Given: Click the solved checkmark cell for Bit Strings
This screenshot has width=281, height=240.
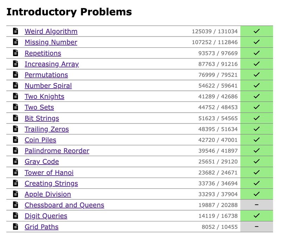Looking at the screenshot, I should 256,118.
